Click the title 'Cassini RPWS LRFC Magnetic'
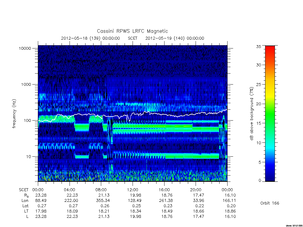Image resolution: width=303 pixels, height=227 pixels. [x=132, y=31]
